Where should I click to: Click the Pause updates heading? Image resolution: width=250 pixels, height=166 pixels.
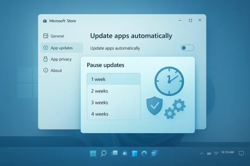105,65
